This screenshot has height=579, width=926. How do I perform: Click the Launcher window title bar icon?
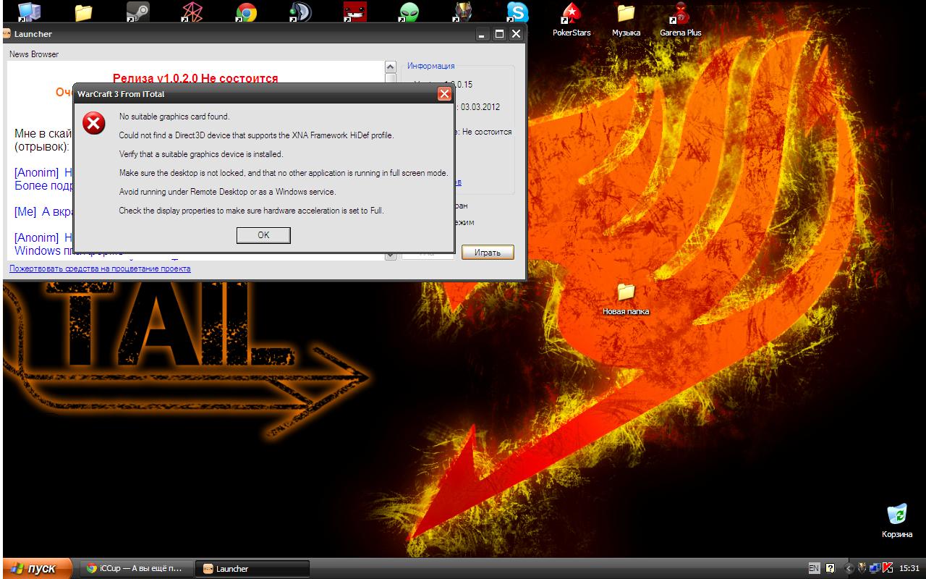coord(6,33)
